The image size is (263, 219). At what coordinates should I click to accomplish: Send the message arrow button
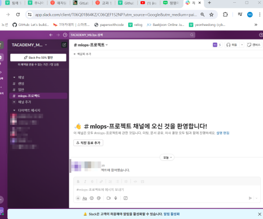[x=250, y=198]
